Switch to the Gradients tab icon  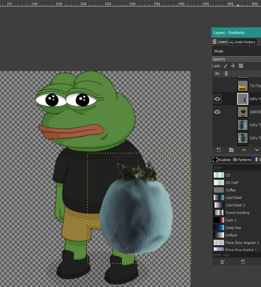tap(257, 159)
